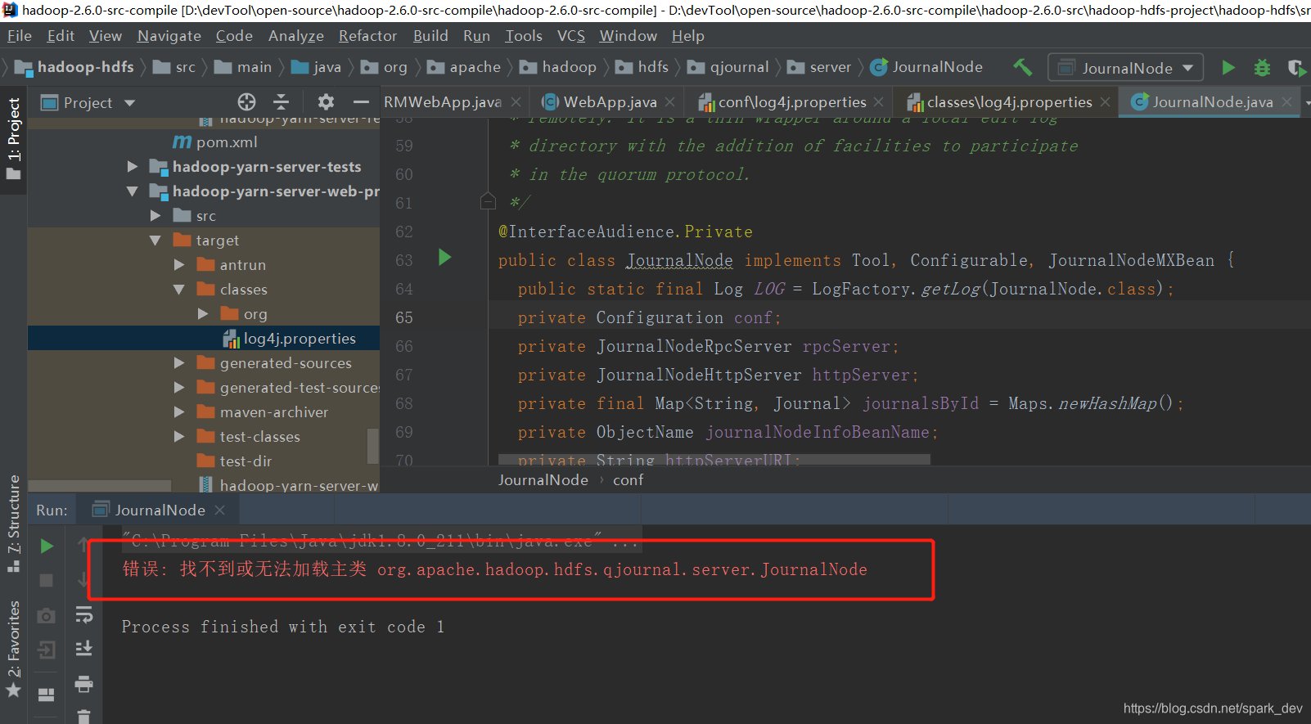
Task: Start debugging with the bug icon
Action: click(1263, 68)
